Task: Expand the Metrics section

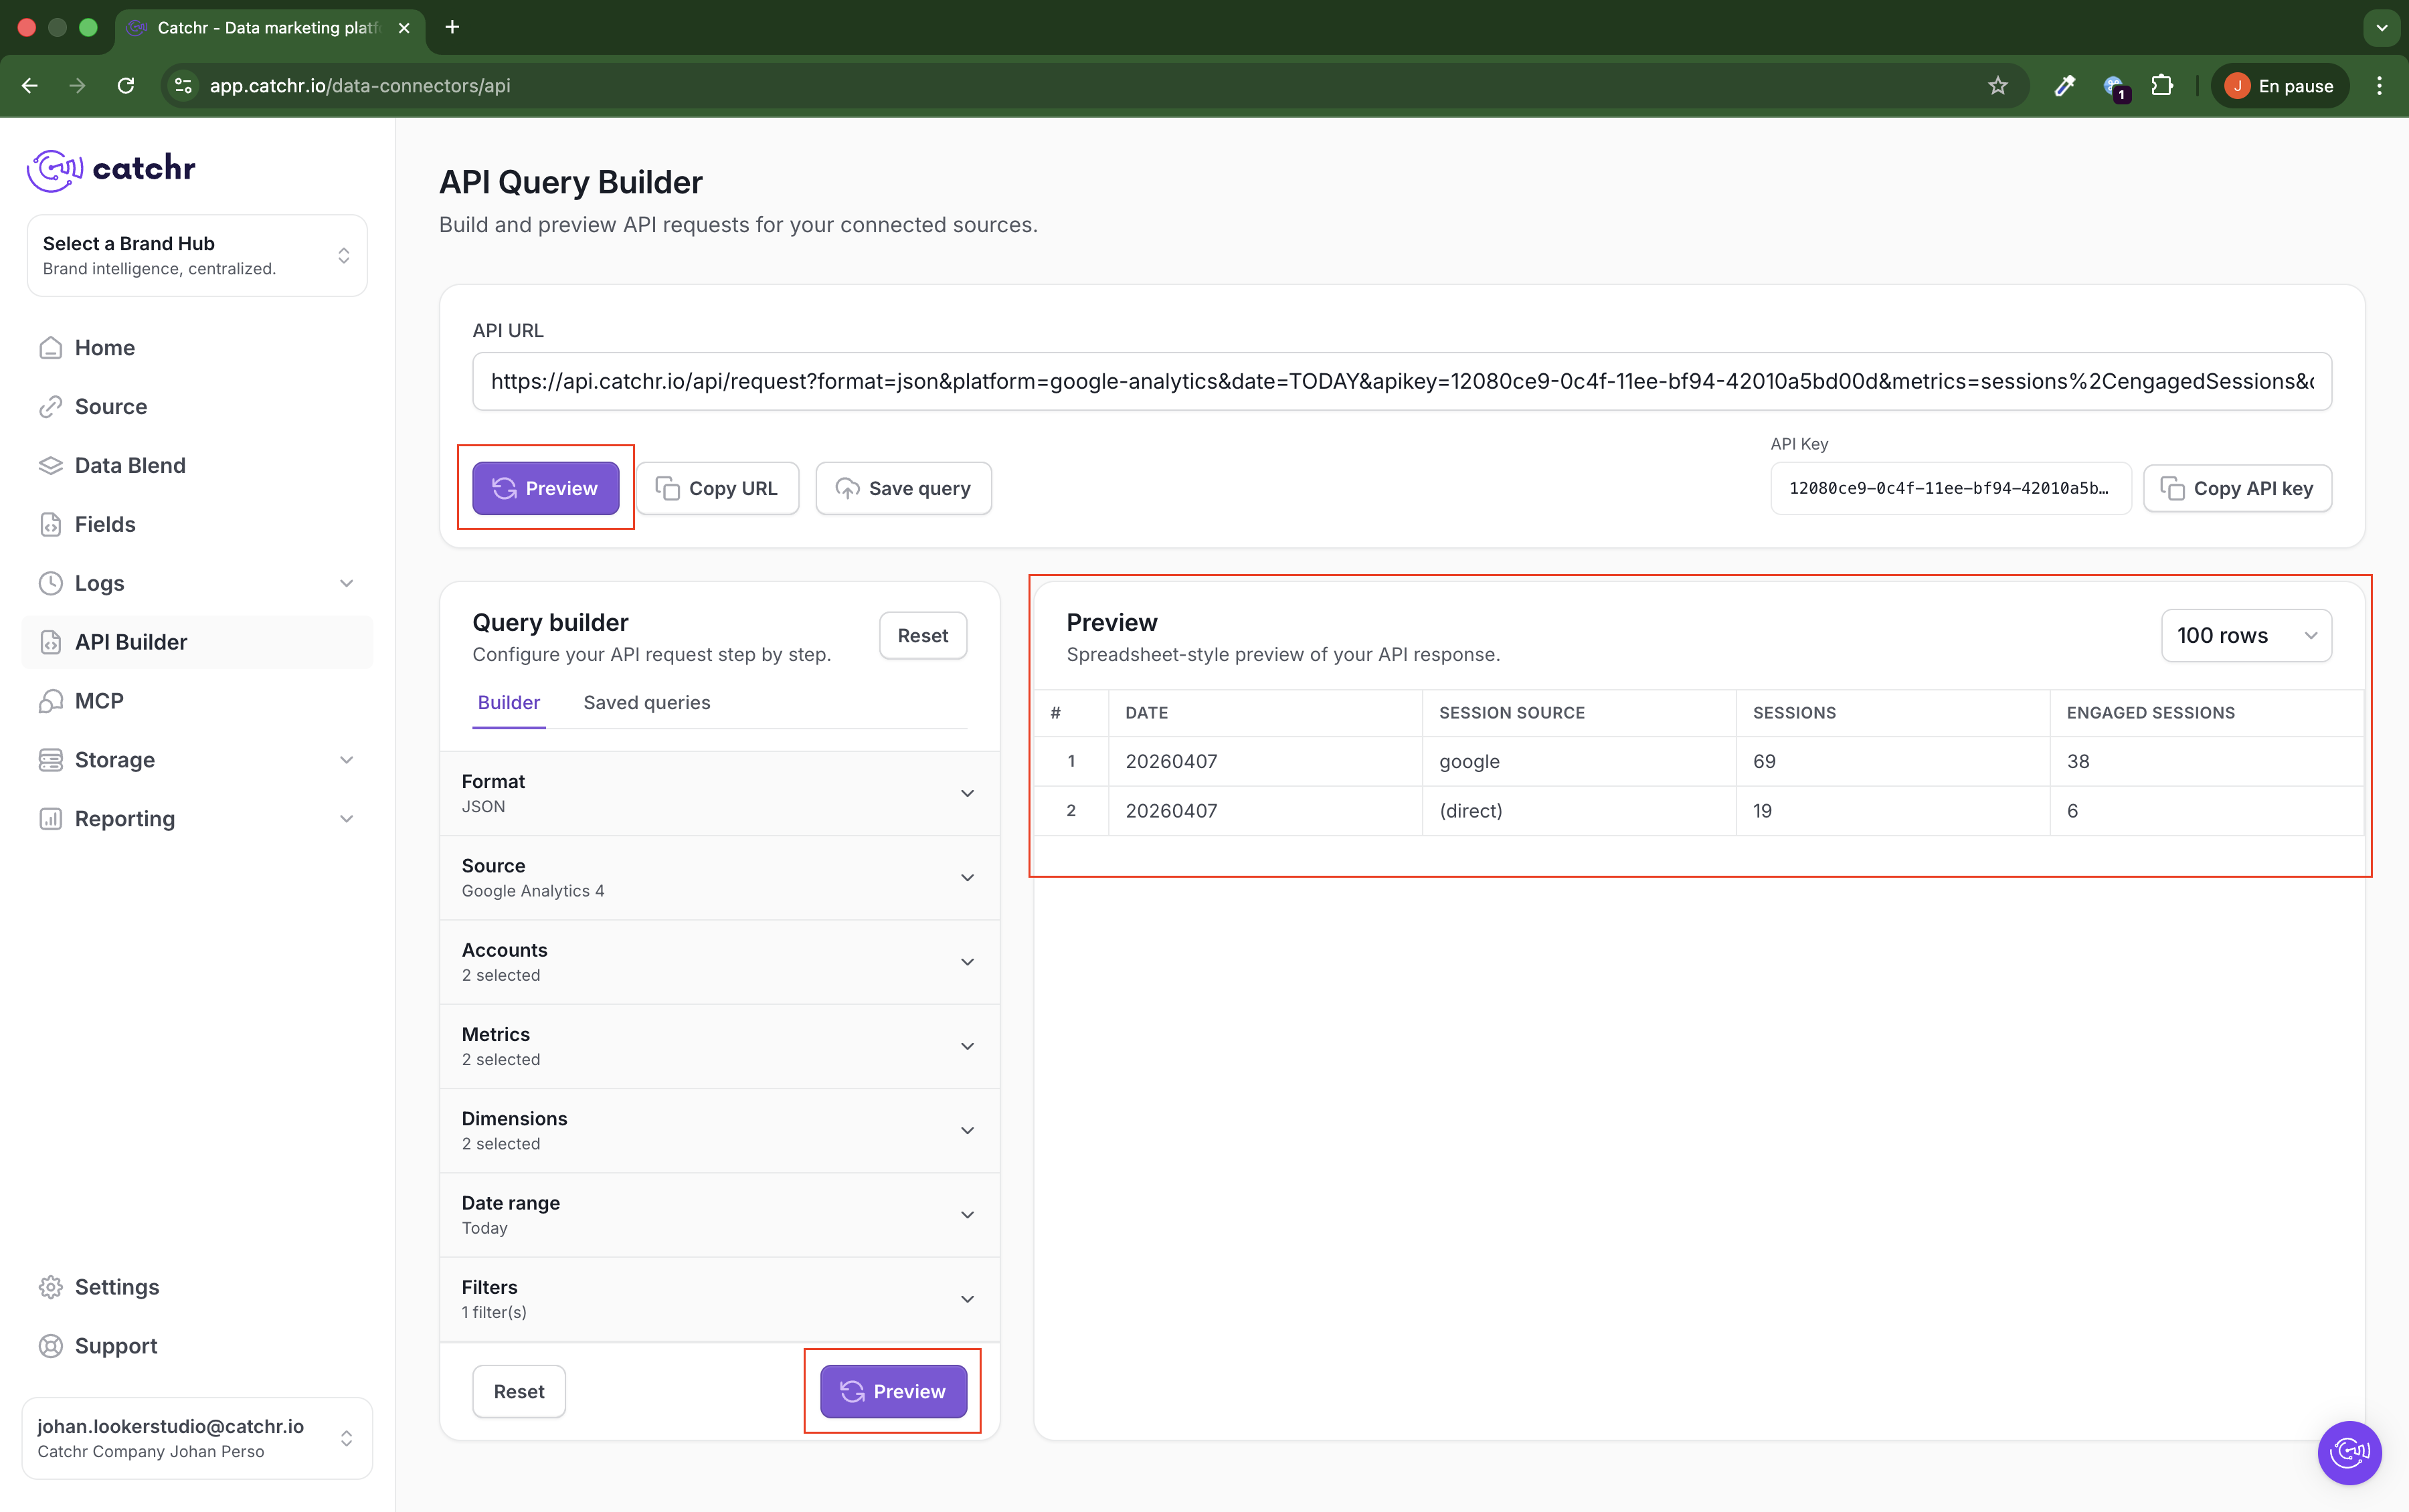Action: (719, 1046)
